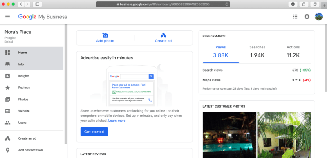Reload the page
This screenshot has width=327, height=158.
(227, 4)
